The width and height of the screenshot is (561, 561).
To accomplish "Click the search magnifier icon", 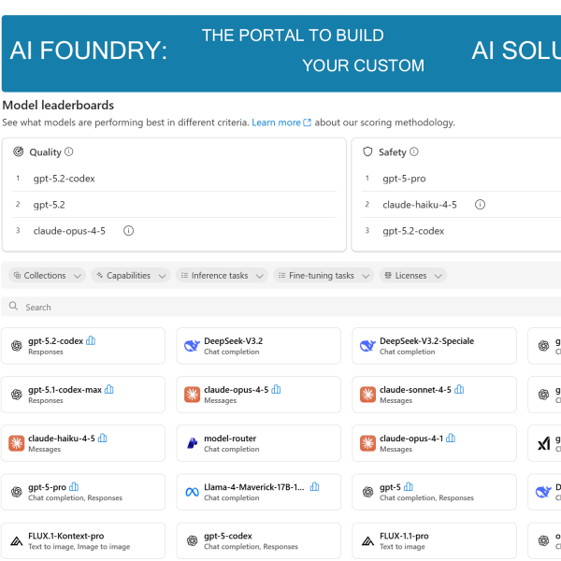I will (14, 307).
